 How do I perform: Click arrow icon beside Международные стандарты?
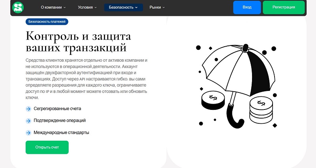pyautogui.click(x=28, y=133)
